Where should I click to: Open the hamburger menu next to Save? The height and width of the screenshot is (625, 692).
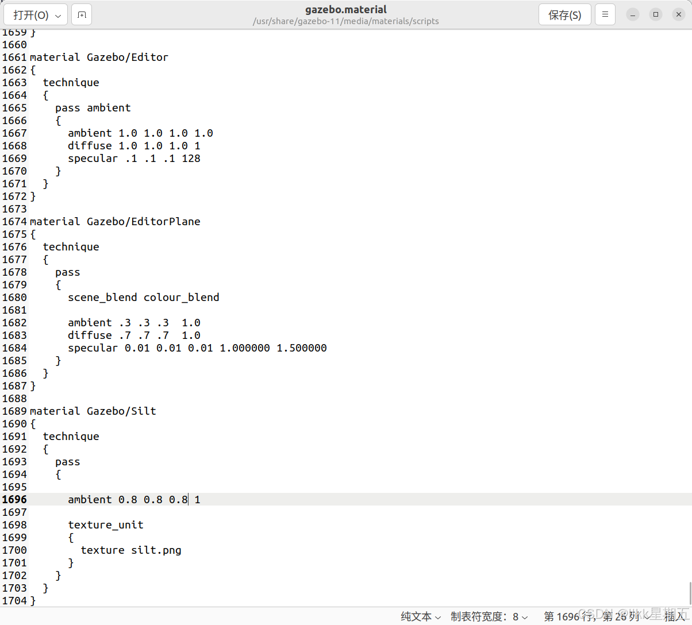[x=605, y=15]
